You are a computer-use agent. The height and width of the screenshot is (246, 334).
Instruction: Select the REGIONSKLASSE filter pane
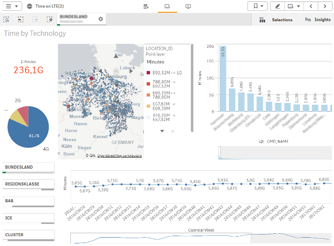tap(28, 184)
